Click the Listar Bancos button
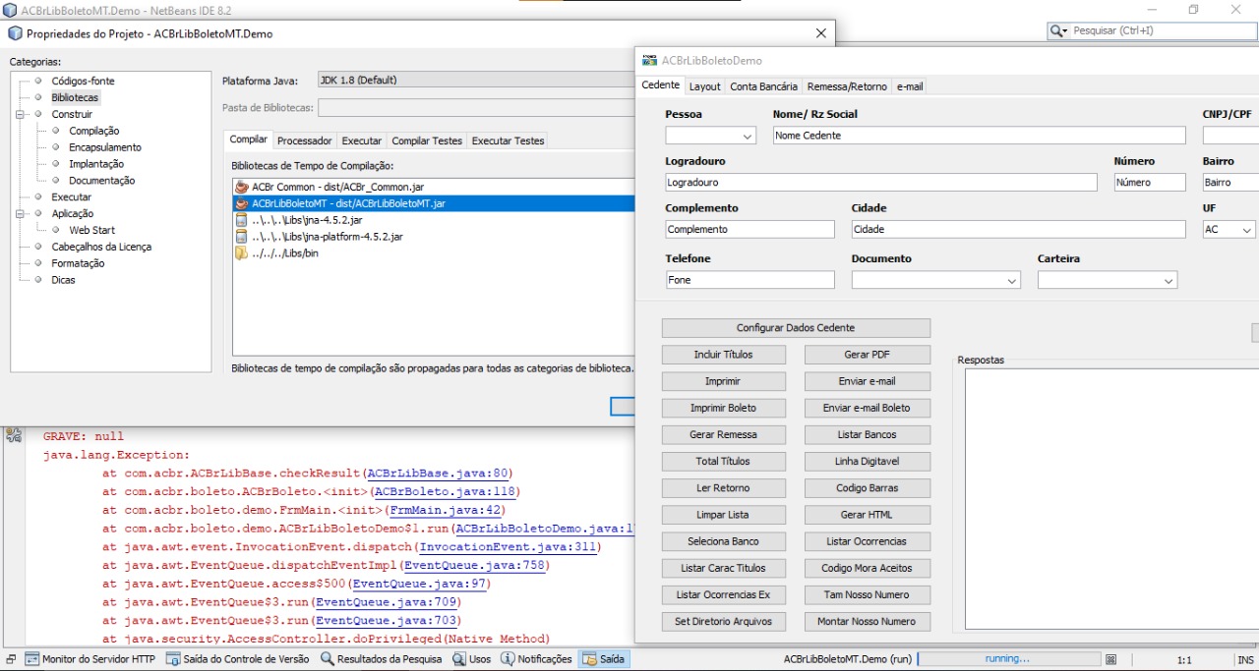 (867, 434)
